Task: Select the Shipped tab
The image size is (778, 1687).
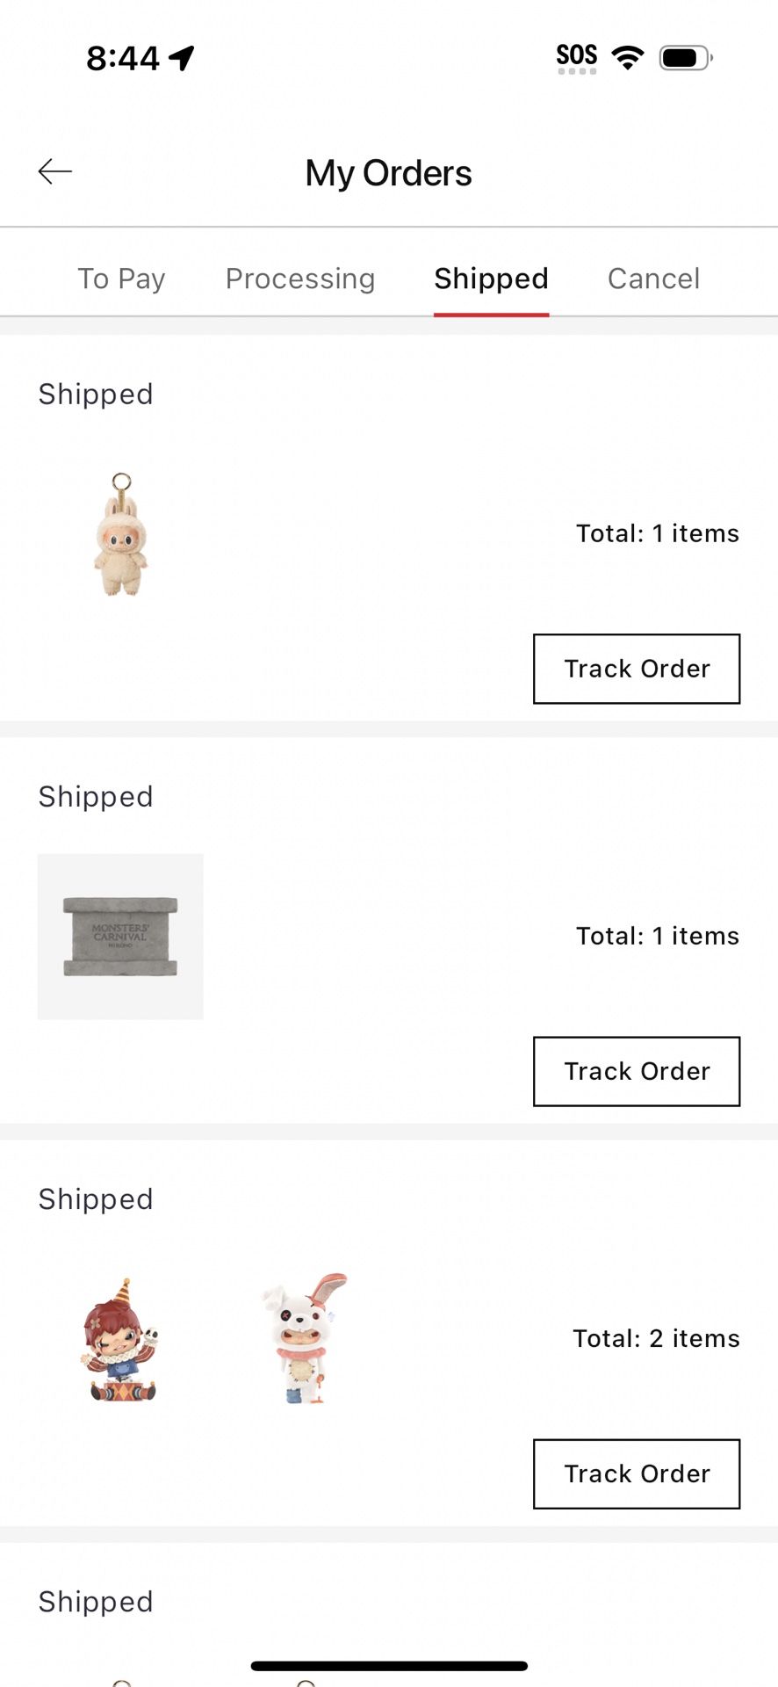Action: click(491, 279)
